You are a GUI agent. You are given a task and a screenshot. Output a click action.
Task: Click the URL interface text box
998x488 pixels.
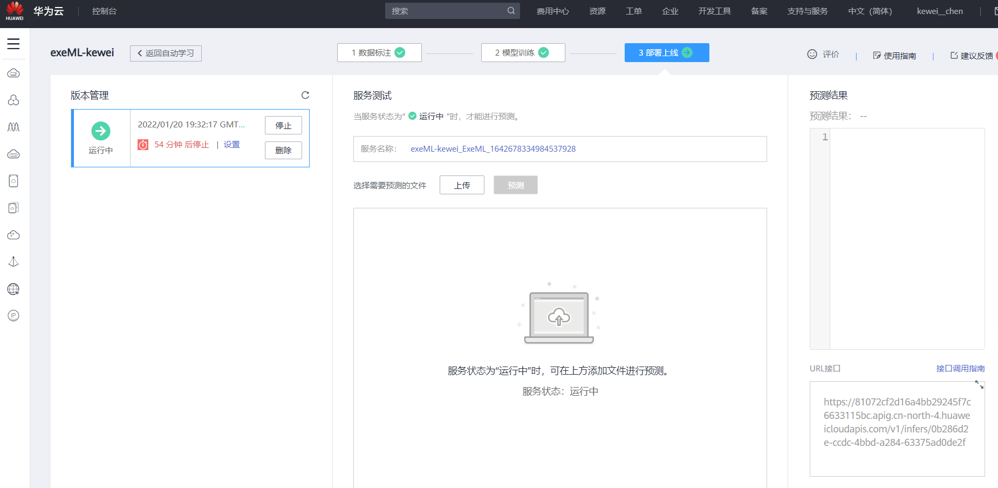pos(897,429)
